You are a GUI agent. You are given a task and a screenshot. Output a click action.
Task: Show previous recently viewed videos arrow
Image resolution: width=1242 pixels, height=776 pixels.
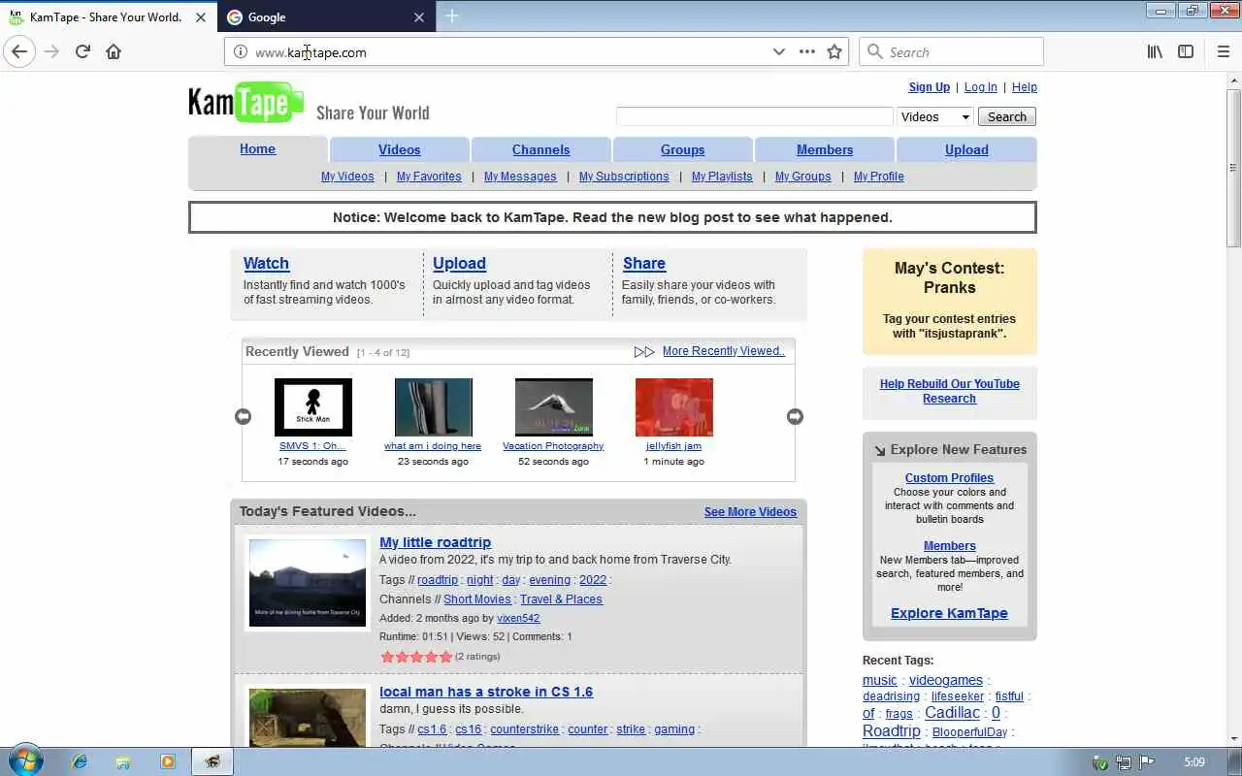pos(243,416)
